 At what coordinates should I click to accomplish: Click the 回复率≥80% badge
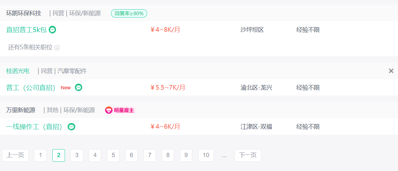pyautogui.click(x=129, y=14)
